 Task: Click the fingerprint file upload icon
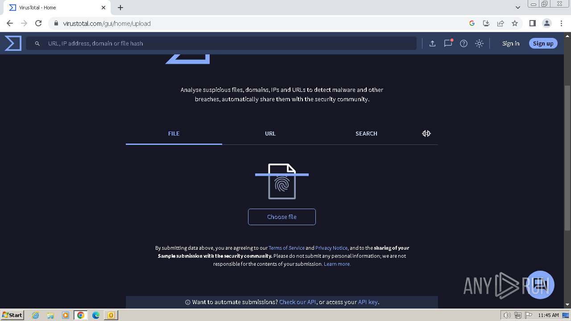coord(282,181)
